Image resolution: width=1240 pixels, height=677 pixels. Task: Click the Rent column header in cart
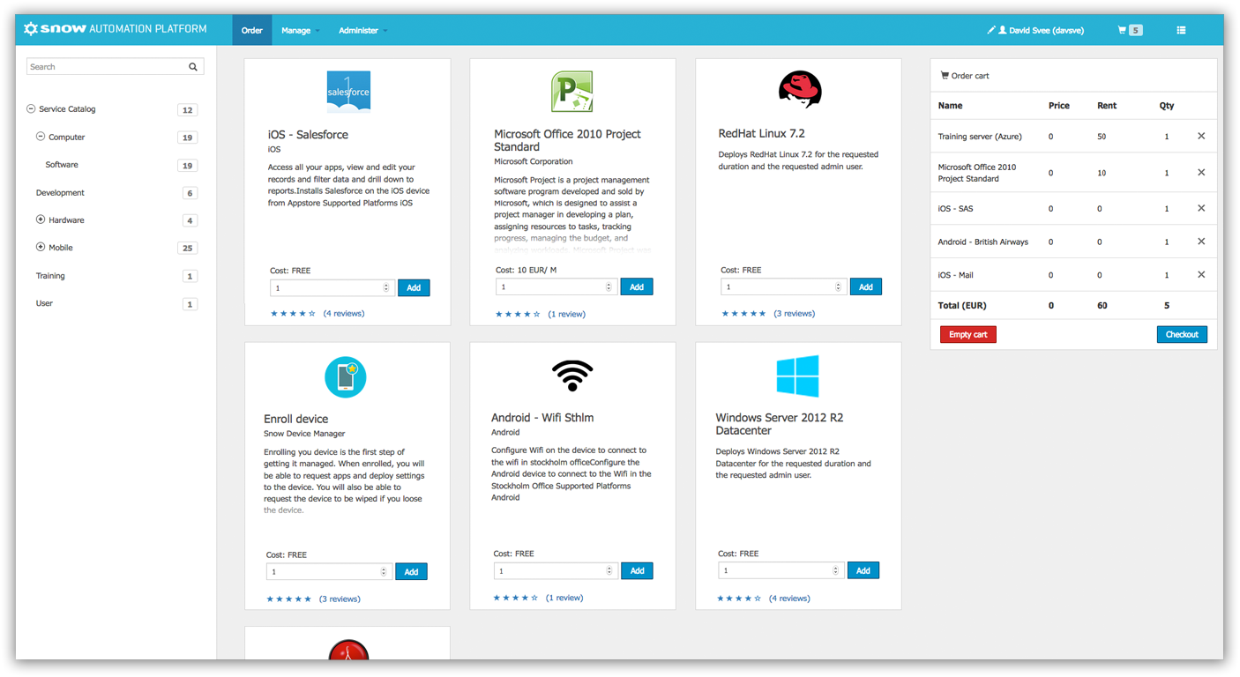pos(1107,106)
